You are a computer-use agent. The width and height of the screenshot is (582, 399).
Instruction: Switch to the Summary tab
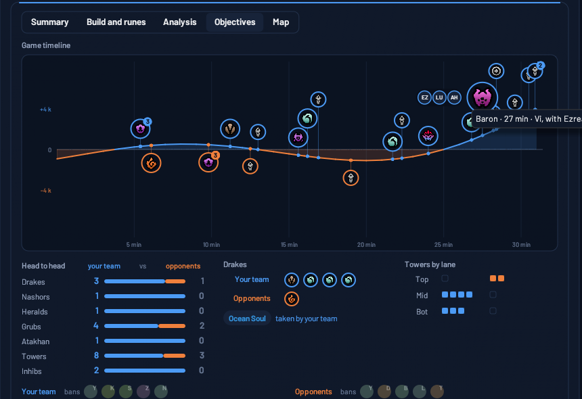click(x=49, y=22)
